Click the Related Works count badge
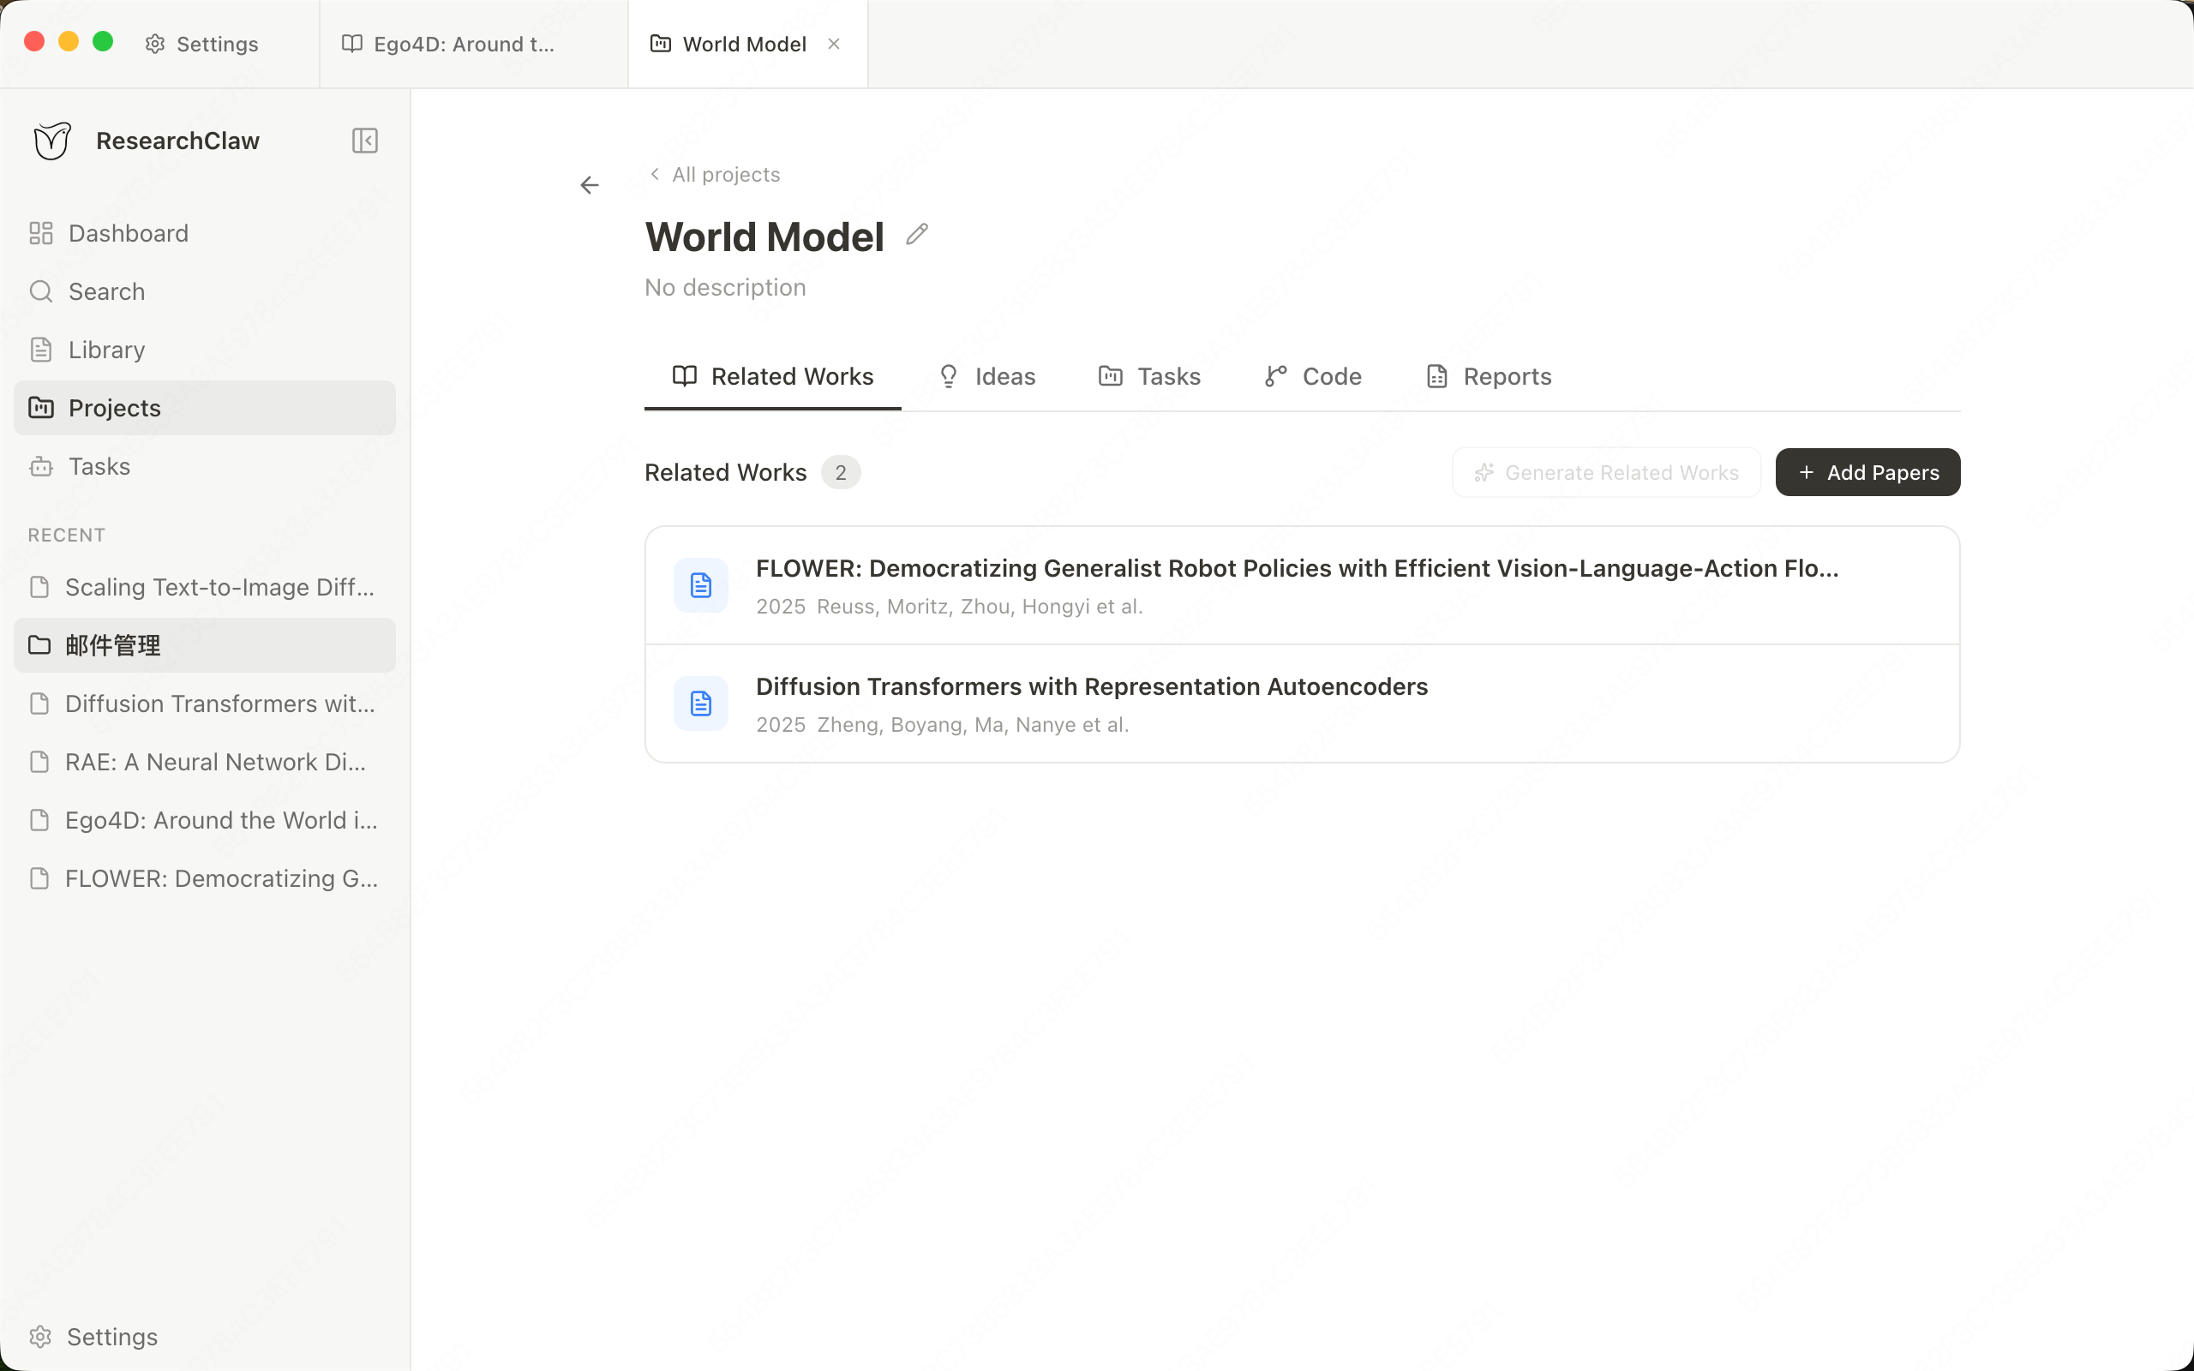 pos(841,471)
